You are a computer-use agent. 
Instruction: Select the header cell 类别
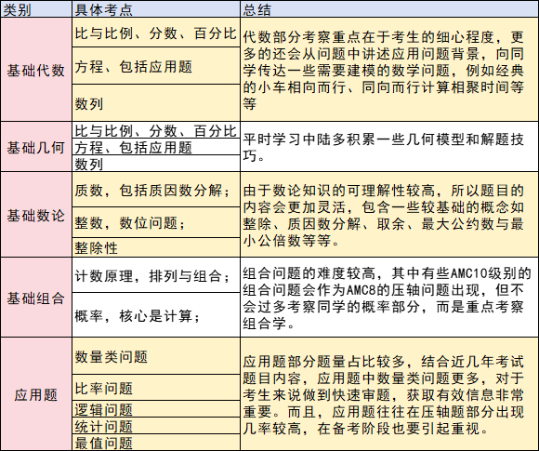36,9
